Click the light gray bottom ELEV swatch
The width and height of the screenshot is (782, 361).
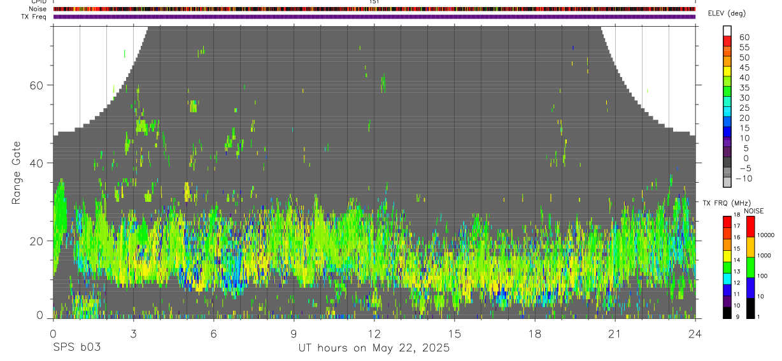pos(728,183)
